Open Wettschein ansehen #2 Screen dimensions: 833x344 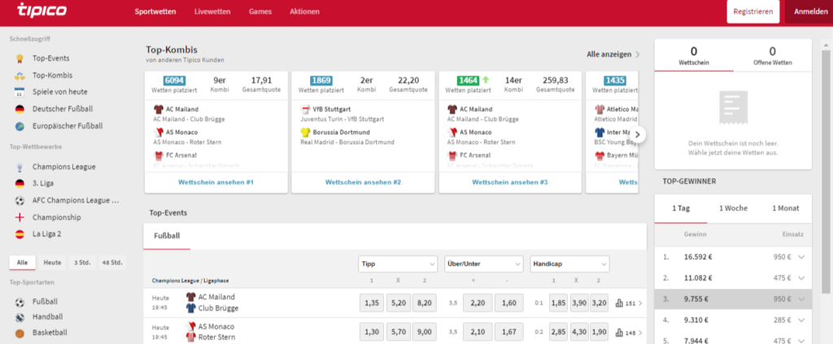pos(363,182)
